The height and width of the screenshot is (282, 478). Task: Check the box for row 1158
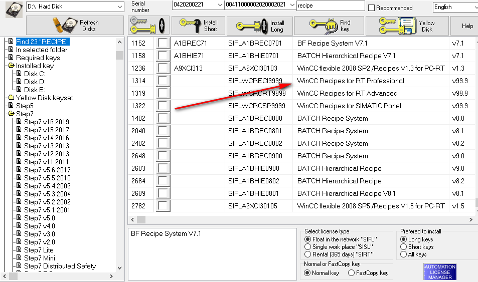click(163, 56)
